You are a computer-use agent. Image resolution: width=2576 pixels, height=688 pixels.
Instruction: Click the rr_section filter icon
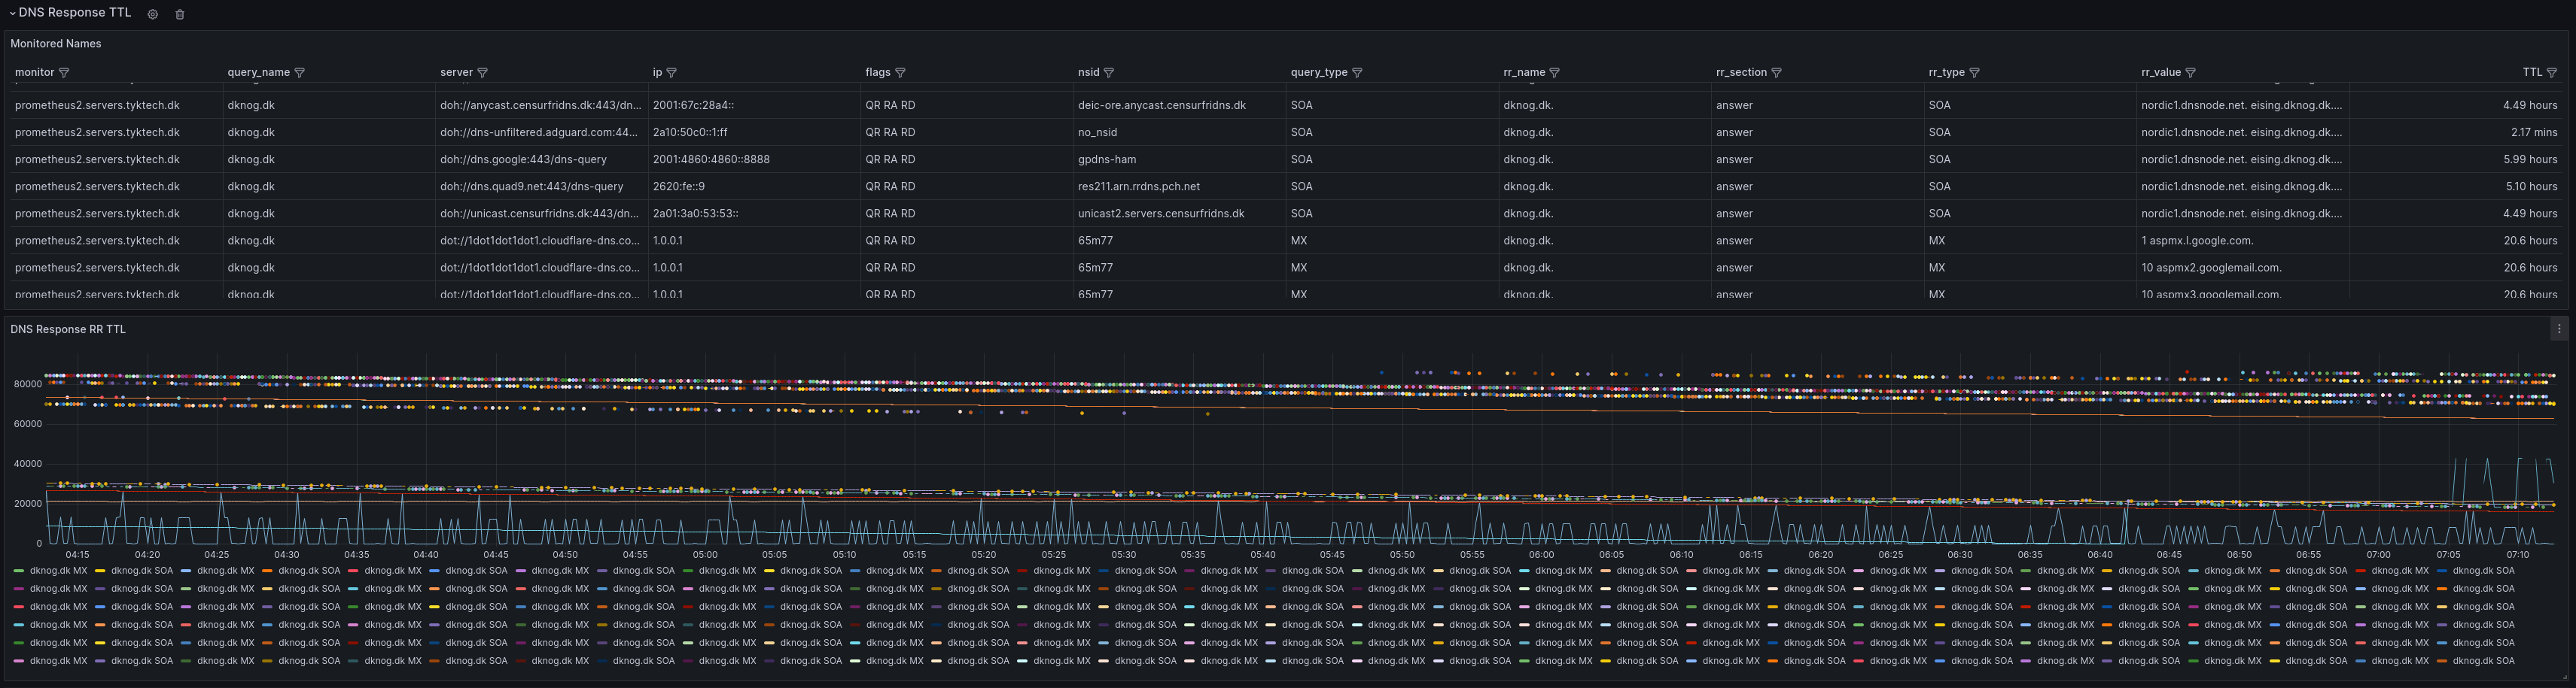click(1777, 73)
